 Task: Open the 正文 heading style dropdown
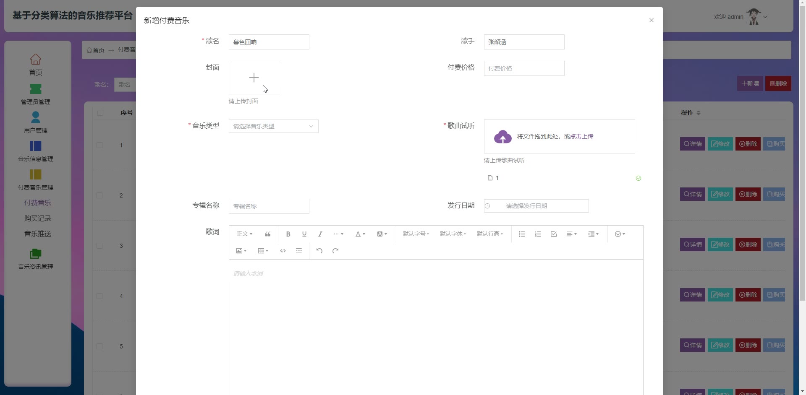[244, 234]
